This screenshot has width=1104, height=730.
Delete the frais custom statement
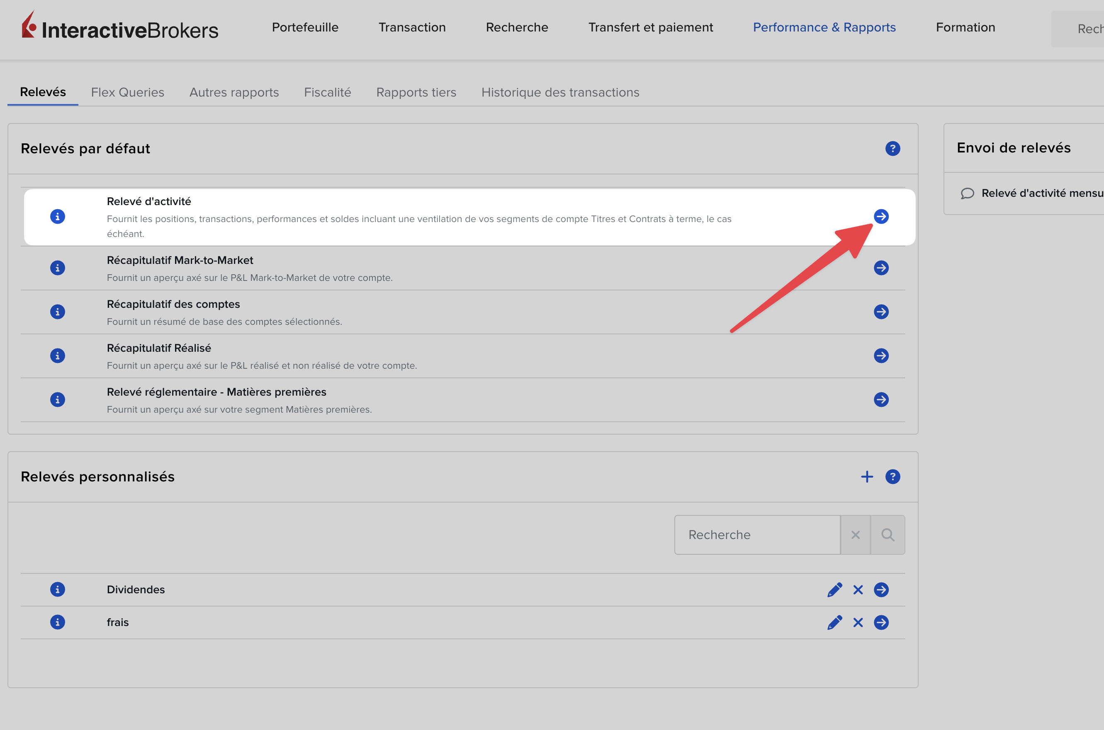[858, 622]
